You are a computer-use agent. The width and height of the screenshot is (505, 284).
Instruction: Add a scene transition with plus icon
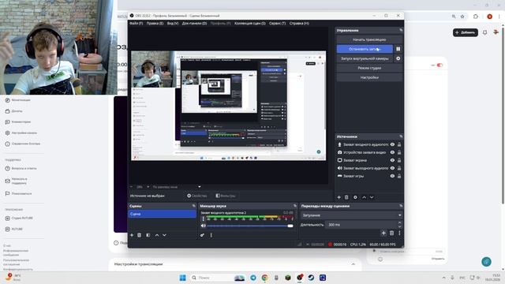point(383,233)
